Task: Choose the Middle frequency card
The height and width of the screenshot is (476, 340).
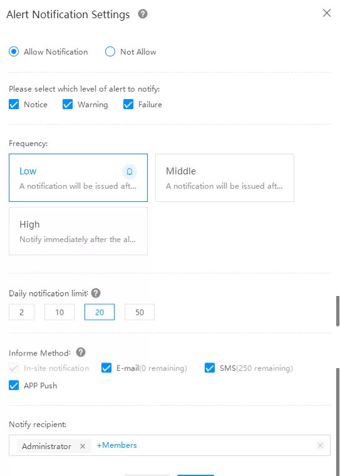Action: pyautogui.click(x=225, y=178)
